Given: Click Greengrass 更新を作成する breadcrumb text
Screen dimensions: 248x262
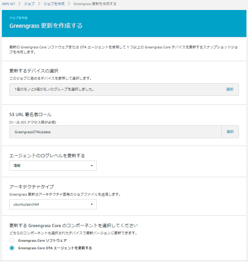Looking at the screenshot, I should click(x=95, y=4).
